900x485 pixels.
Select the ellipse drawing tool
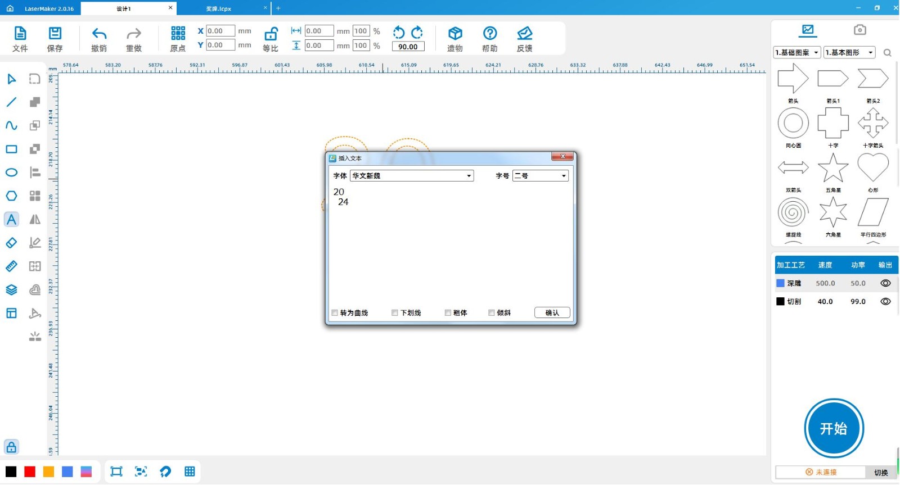coord(11,173)
